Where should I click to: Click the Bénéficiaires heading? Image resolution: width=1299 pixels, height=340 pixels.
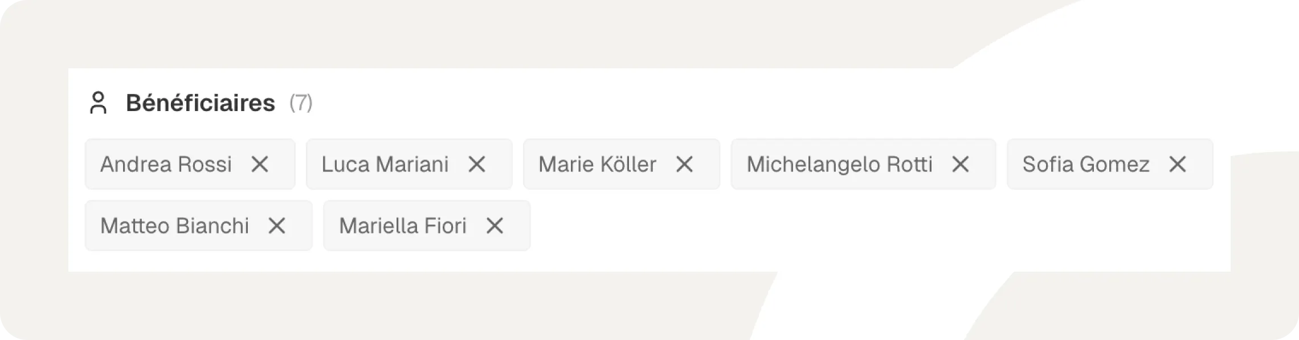[x=201, y=103]
